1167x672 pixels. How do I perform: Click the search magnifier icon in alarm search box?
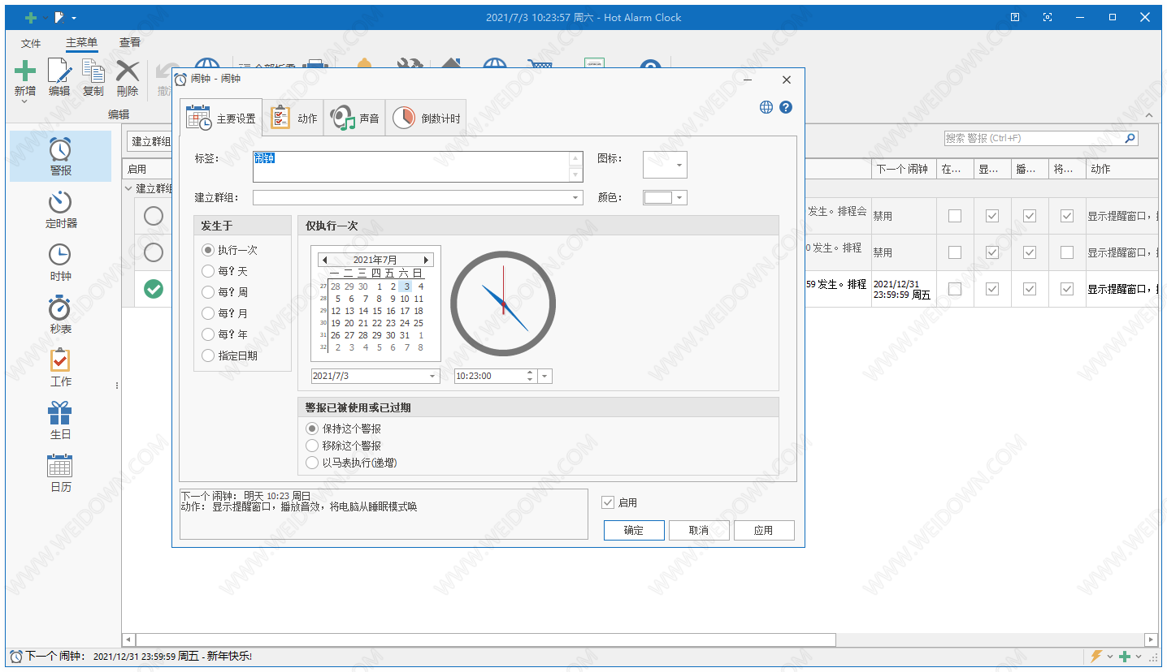point(1130,139)
